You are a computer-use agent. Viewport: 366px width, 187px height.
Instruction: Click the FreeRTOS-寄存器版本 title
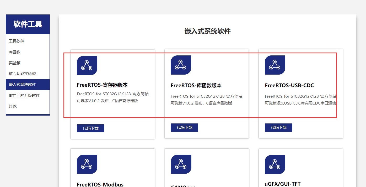102,85
